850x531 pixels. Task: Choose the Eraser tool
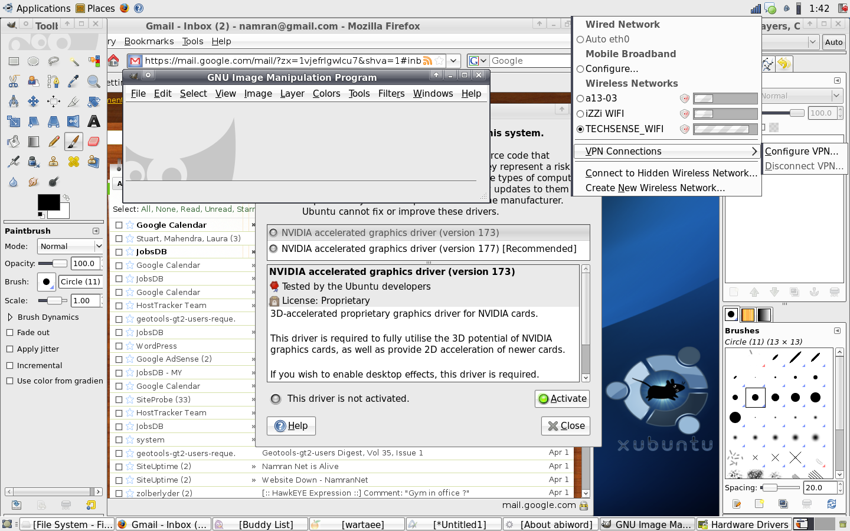pos(93,142)
